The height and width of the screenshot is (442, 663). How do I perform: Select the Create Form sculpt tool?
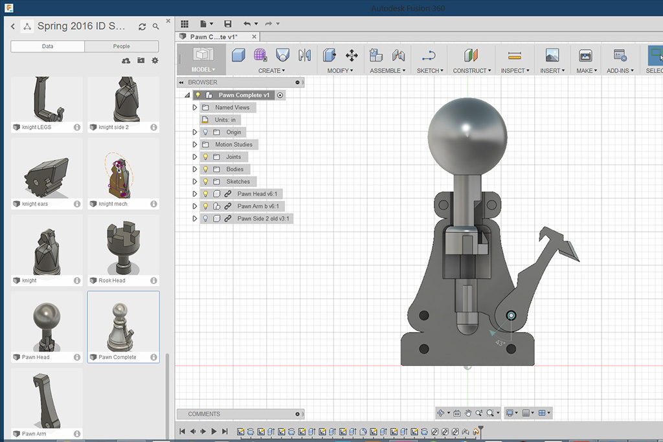(x=260, y=56)
